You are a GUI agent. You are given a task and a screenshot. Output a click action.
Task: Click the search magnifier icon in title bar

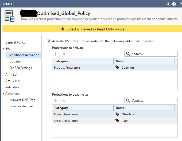(x=168, y=4)
